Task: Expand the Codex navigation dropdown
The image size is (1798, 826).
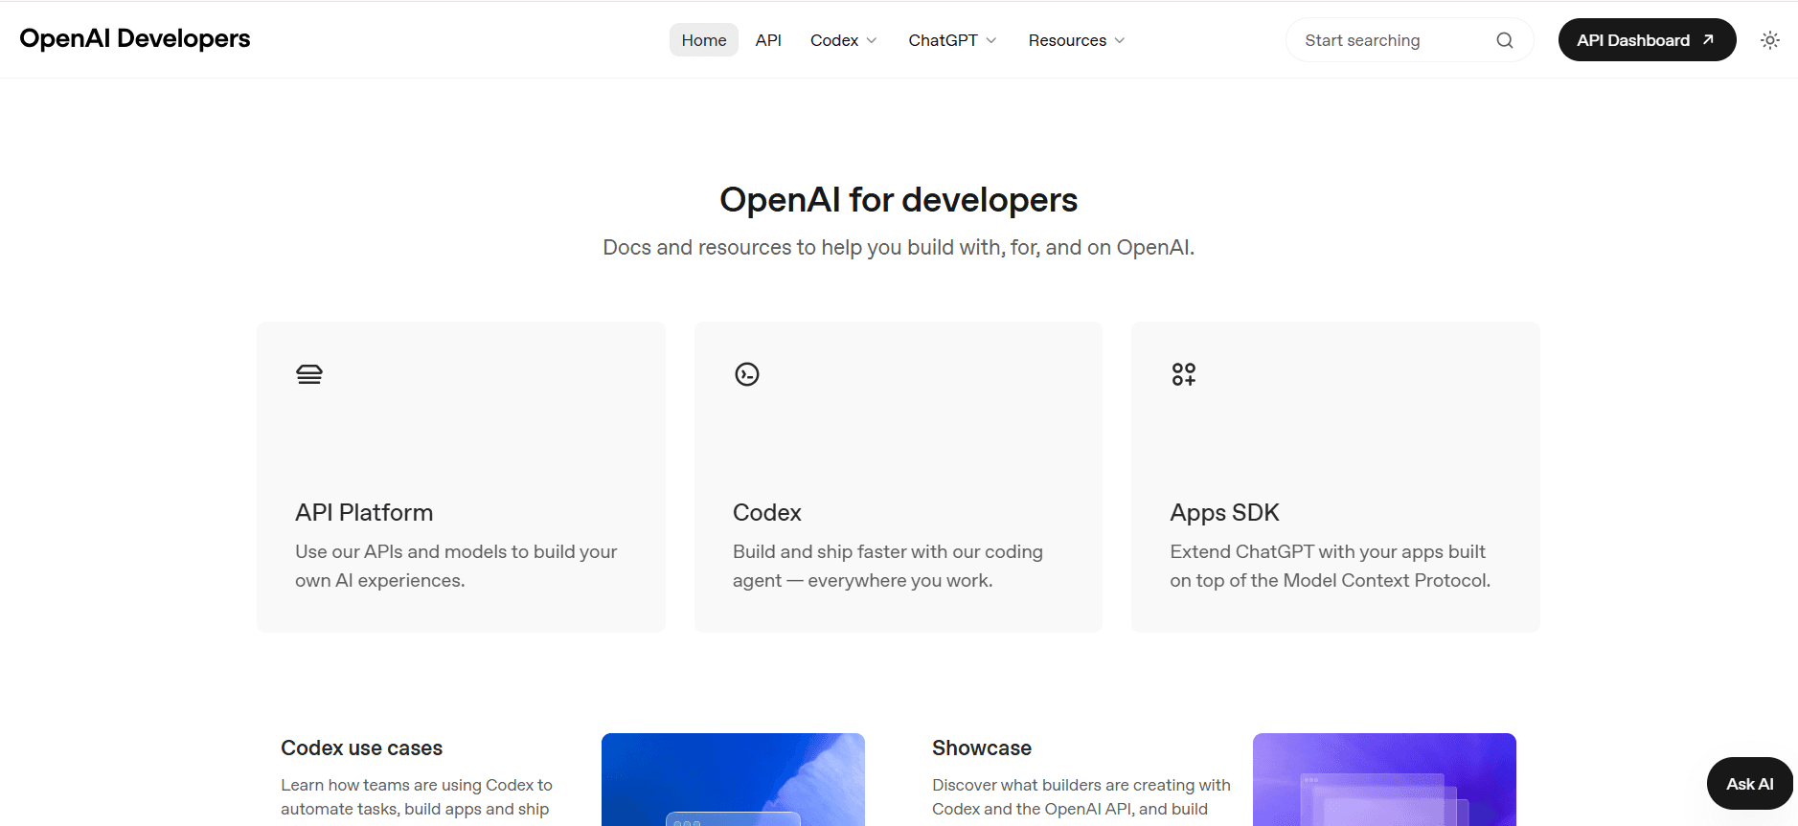Action: click(x=844, y=40)
